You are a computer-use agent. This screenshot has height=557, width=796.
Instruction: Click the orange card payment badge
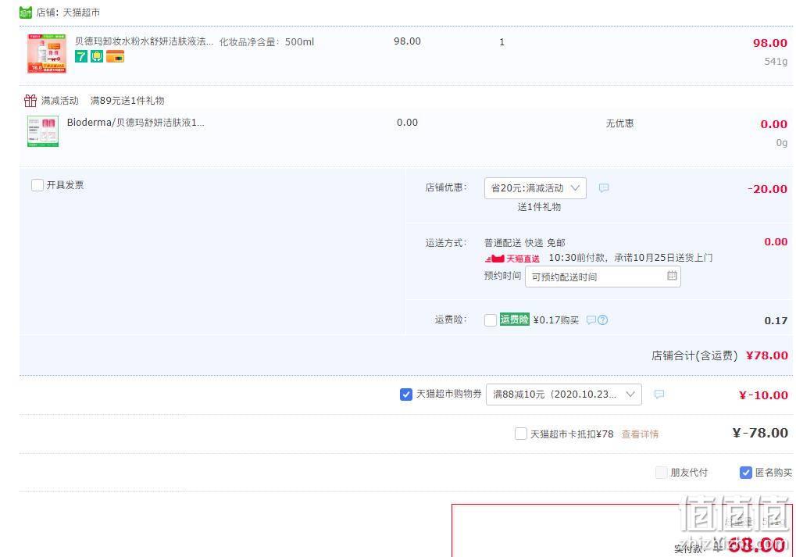coord(116,56)
